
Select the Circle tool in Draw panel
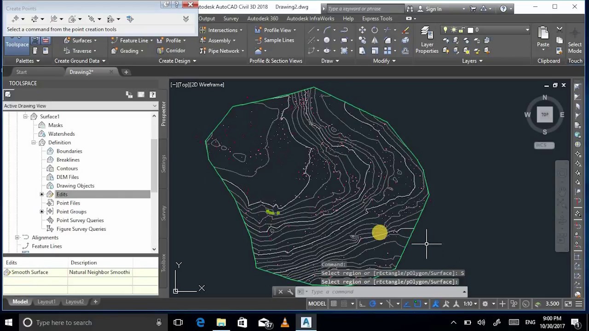click(x=327, y=40)
